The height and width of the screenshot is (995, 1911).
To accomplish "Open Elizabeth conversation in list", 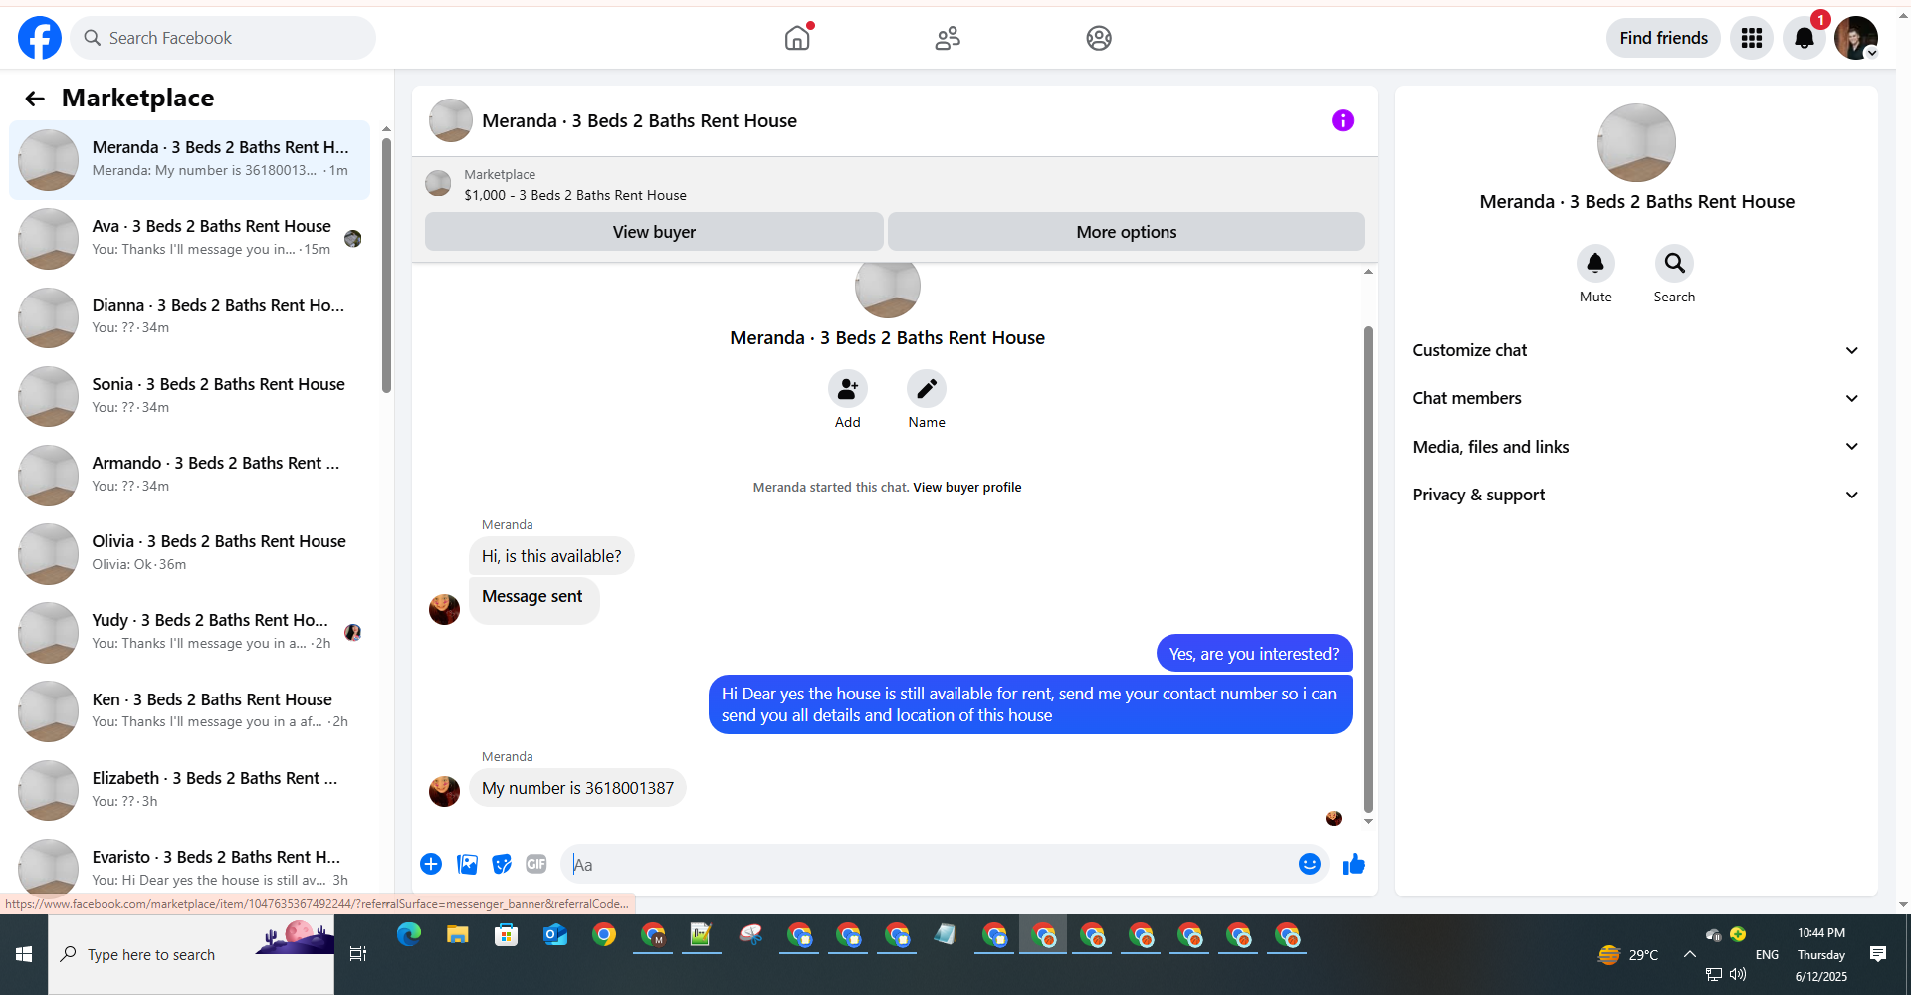I will (x=190, y=789).
